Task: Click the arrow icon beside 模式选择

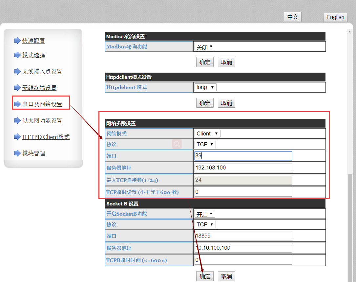Action: (x=17, y=55)
